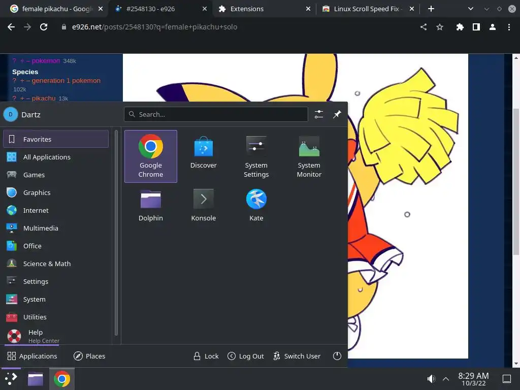Go back in Chrome

tap(11, 27)
